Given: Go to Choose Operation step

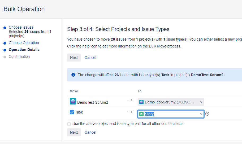Looking at the screenshot, I should click(24, 43).
